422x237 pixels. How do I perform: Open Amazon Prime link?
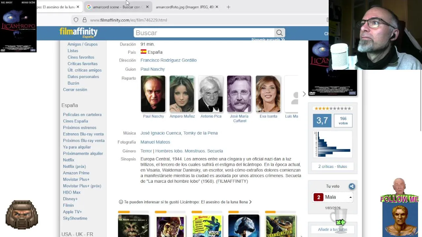tap(76, 173)
